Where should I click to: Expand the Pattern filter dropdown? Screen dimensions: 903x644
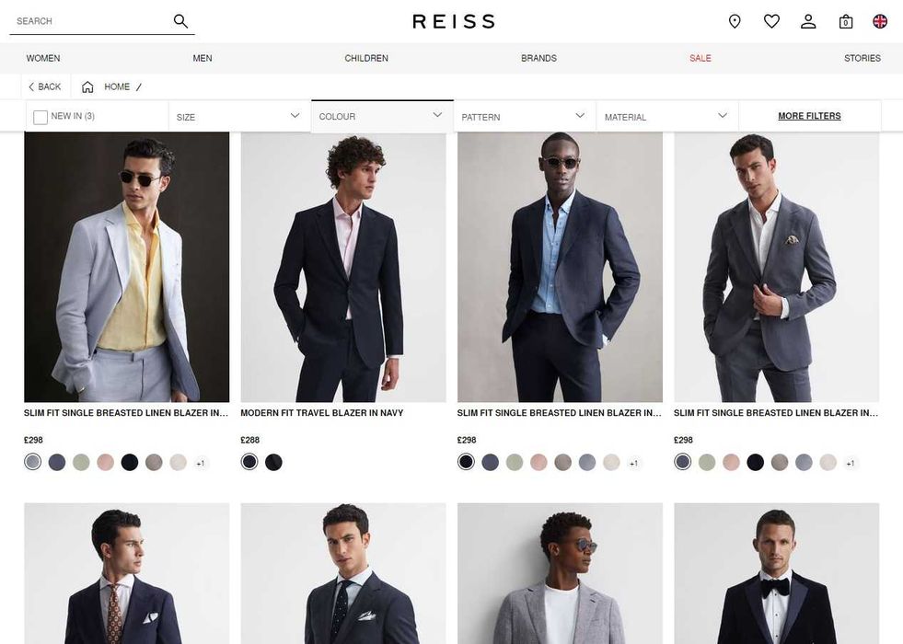524,117
